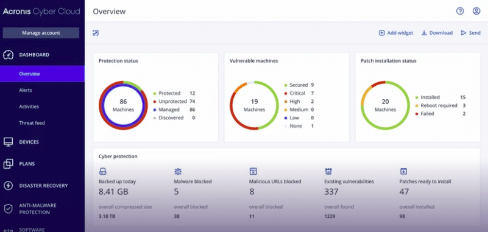Open the DASHBOARD menu section

pos(34,55)
